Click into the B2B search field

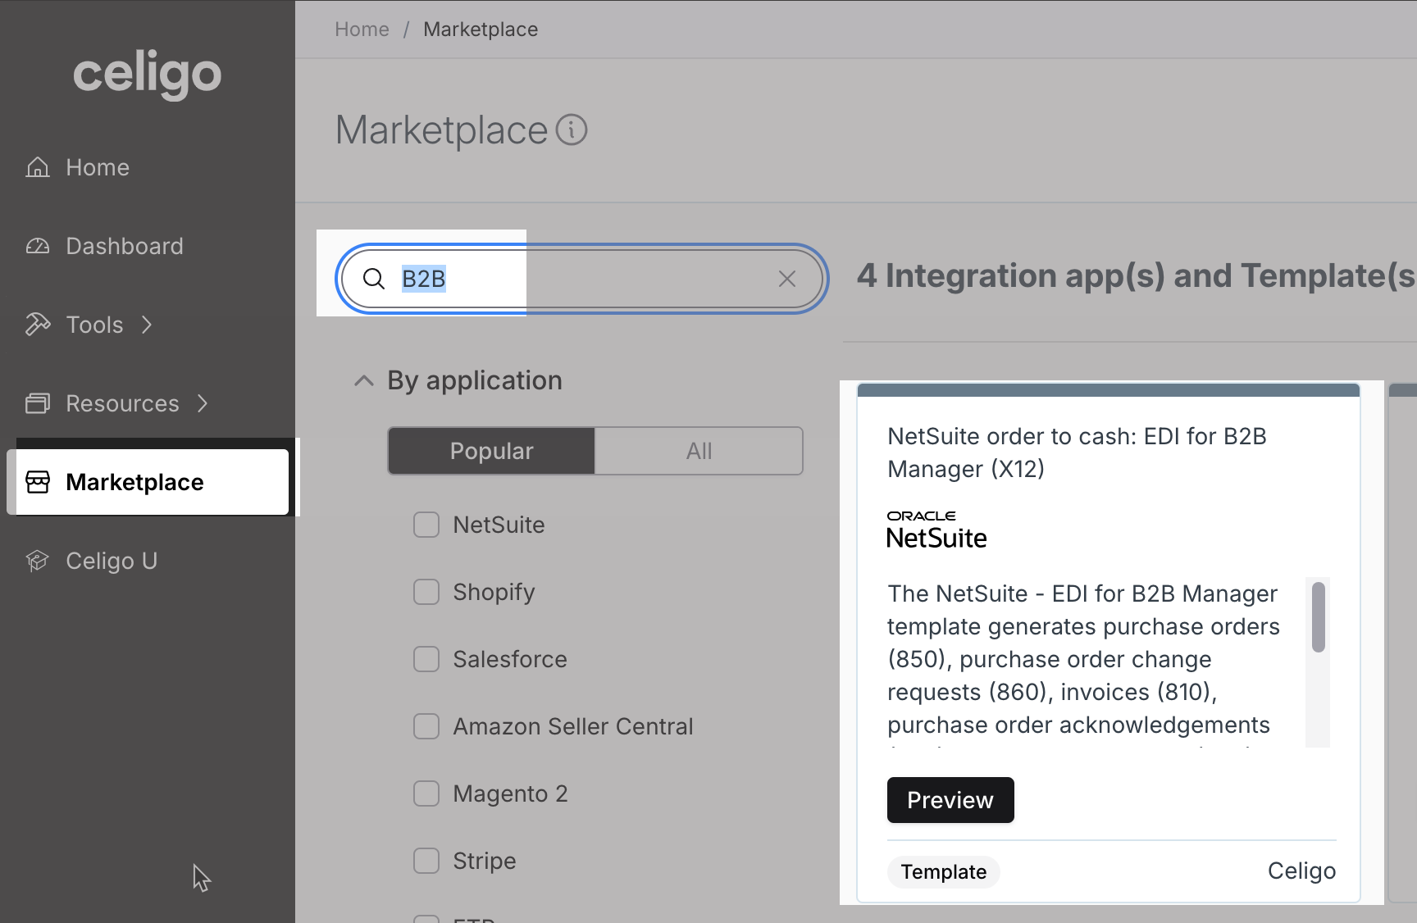(x=582, y=279)
